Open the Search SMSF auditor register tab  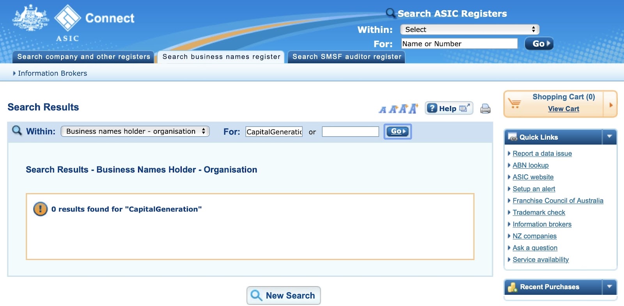pyautogui.click(x=346, y=57)
